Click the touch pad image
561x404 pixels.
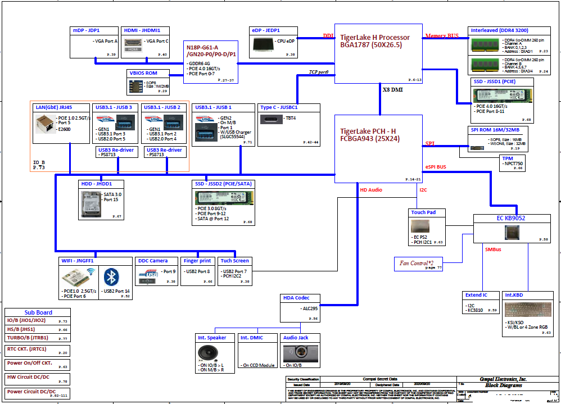coord(420,226)
